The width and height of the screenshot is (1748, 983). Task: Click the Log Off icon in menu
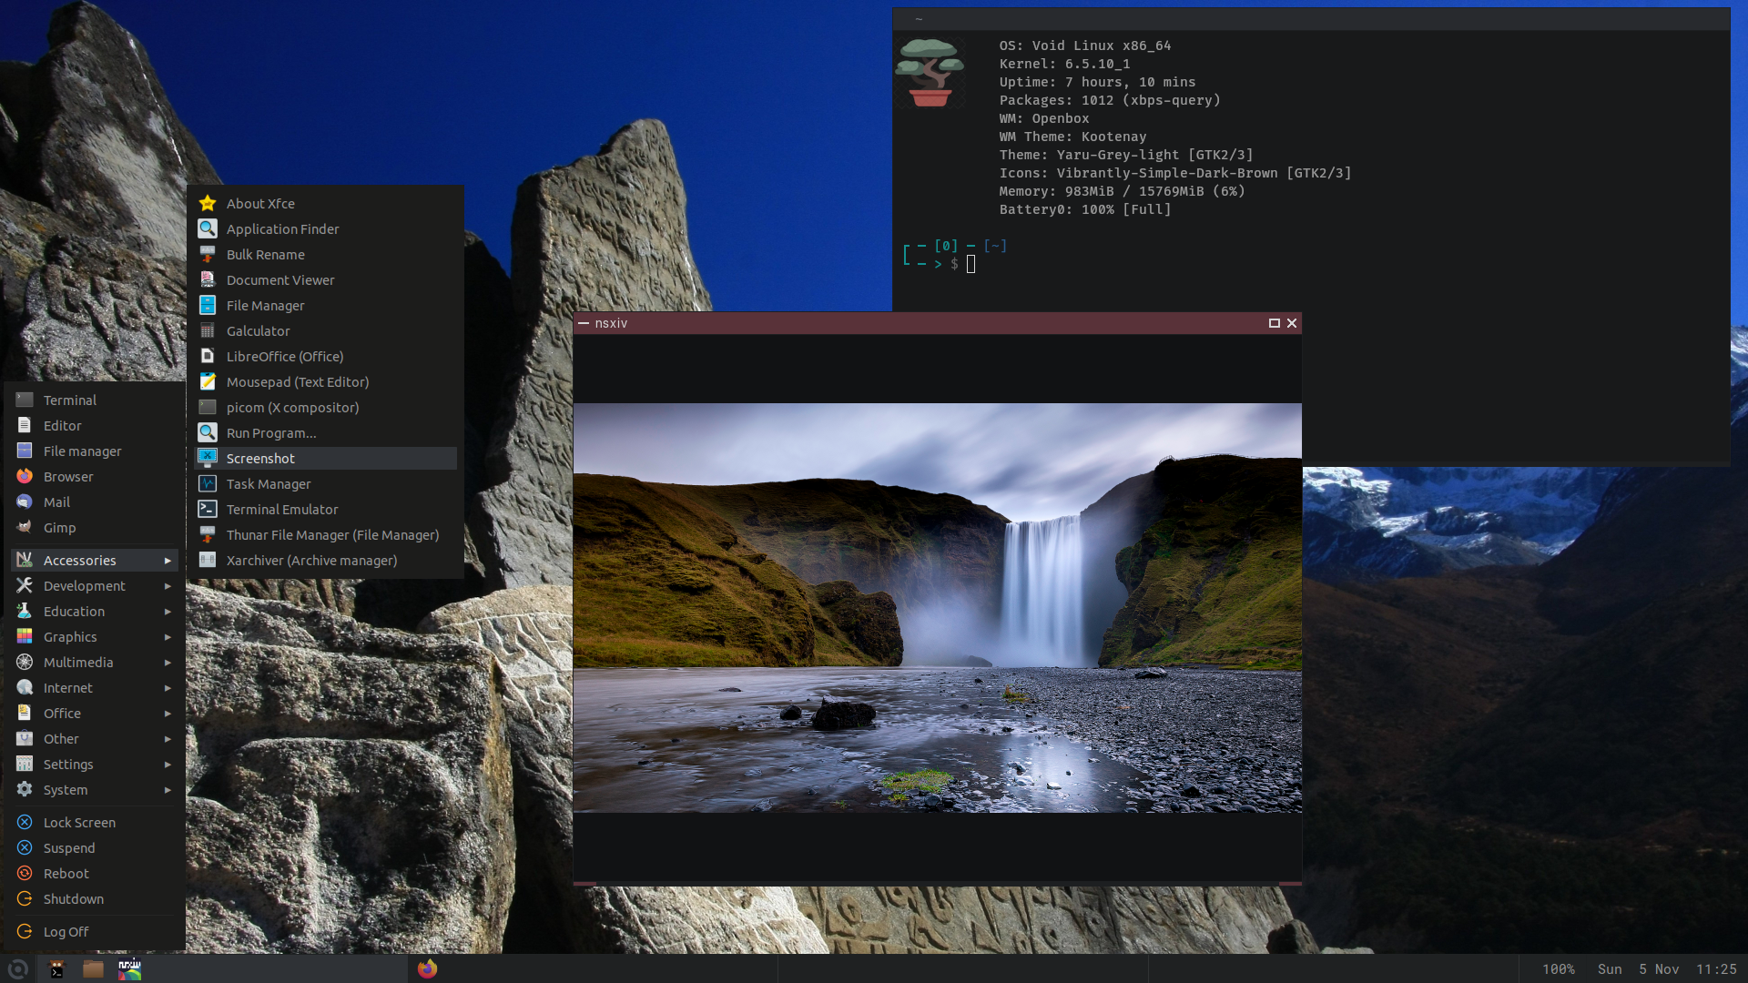[25, 931]
